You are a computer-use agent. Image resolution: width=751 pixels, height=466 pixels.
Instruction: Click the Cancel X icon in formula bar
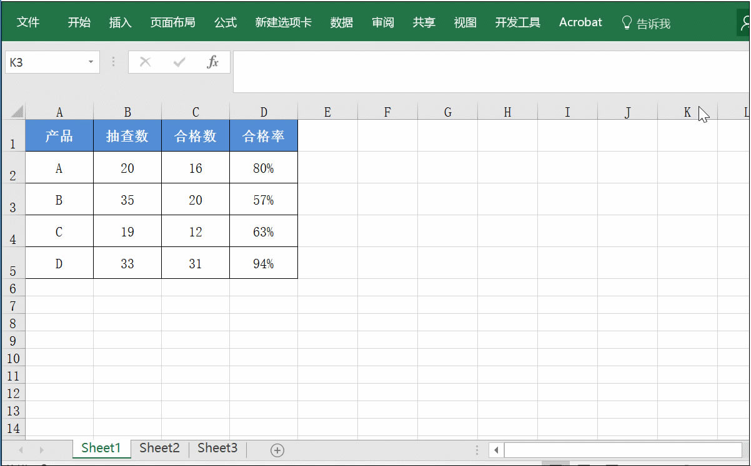coord(145,62)
